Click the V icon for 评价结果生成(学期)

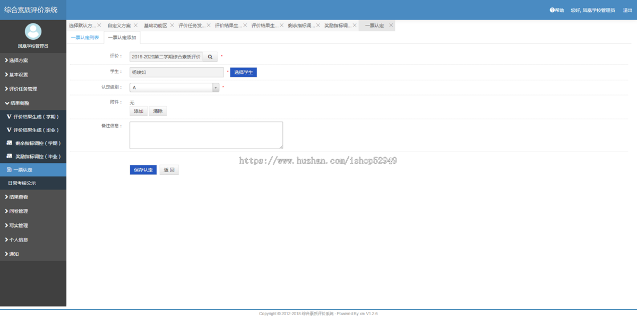pos(8,116)
